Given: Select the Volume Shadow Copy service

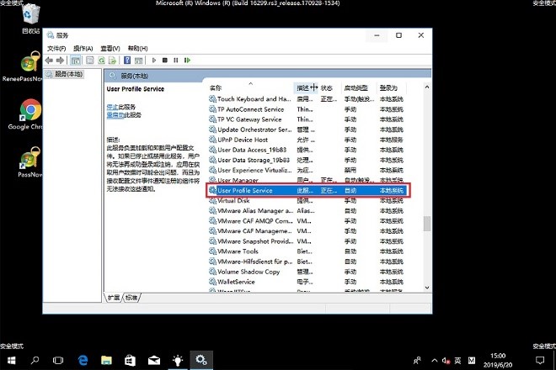Looking at the screenshot, I should pyautogui.click(x=307, y=272).
